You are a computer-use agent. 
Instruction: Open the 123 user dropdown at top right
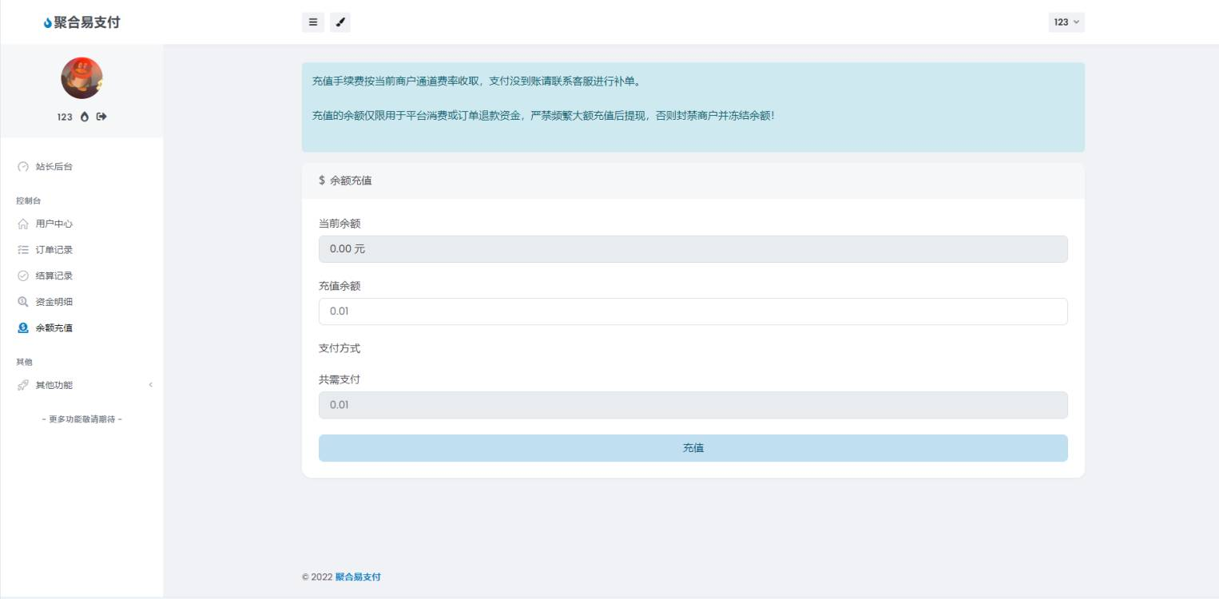point(1066,22)
